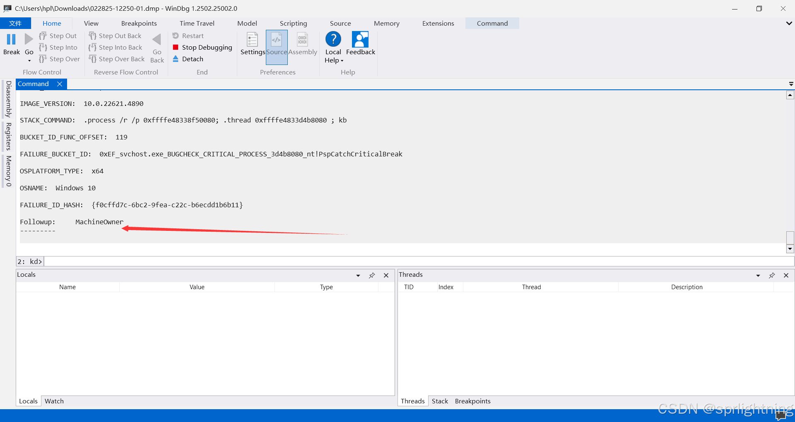Image resolution: width=795 pixels, height=422 pixels.
Task: Open the Memory ribbon tab
Action: pyautogui.click(x=387, y=24)
